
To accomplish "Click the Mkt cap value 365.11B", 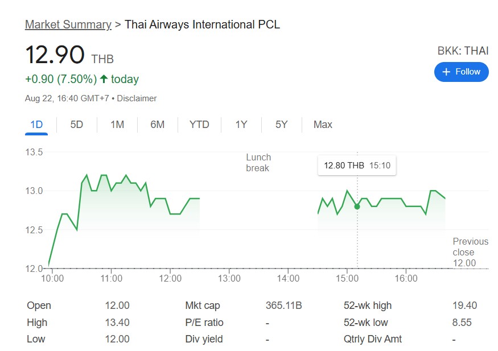I will pyautogui.click(x=283, y=305).
